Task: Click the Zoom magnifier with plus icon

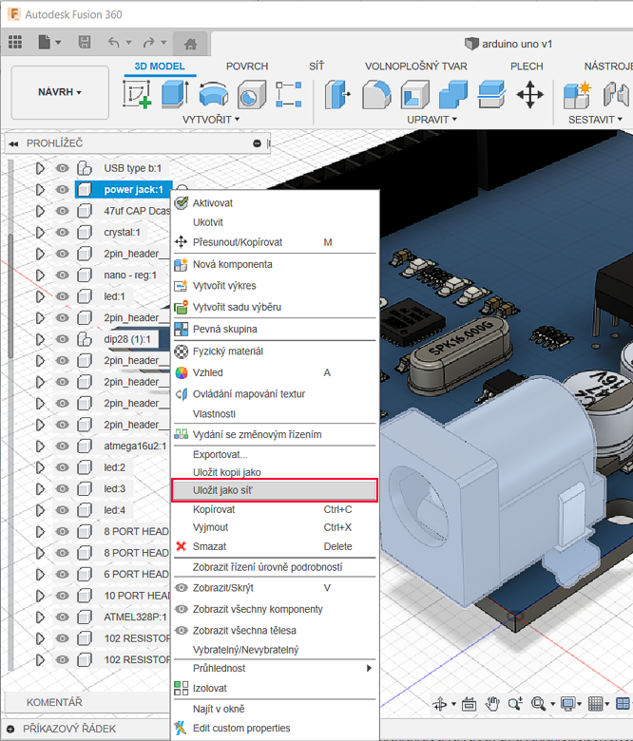Action: tap(515, 704)
